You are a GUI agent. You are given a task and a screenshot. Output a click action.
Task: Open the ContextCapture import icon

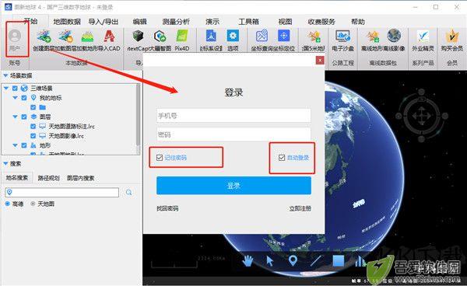[x=138, y=37]
